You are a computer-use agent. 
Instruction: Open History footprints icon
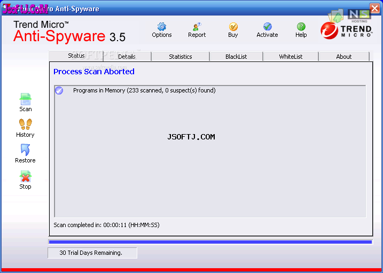[x=26, y=124]
